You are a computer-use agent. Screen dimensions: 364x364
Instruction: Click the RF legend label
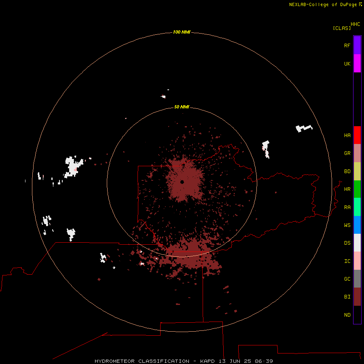click(347, 45)
